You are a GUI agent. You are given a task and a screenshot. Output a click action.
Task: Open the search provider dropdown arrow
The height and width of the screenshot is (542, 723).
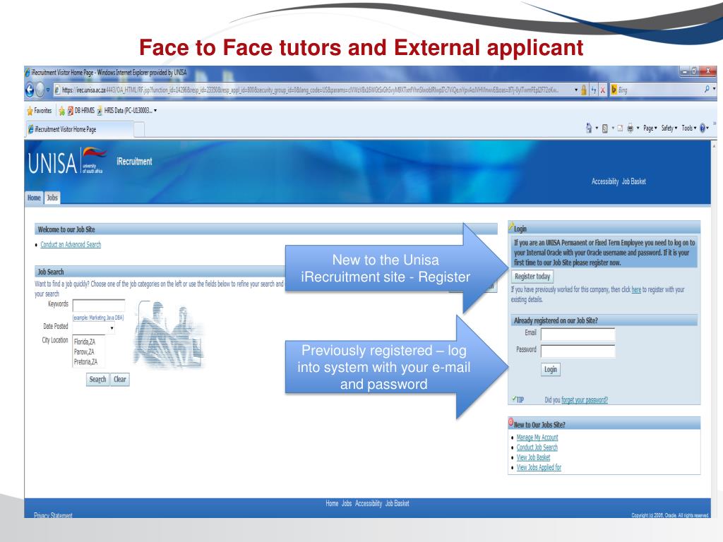click(715, 89)
